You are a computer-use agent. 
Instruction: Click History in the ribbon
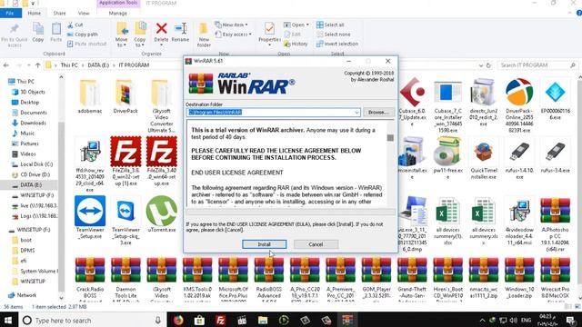(x=296, y=44)
